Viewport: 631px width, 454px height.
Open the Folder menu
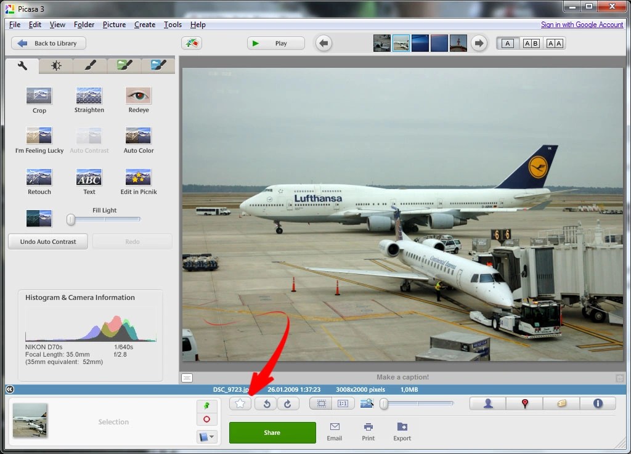click(x=84, y=25)
